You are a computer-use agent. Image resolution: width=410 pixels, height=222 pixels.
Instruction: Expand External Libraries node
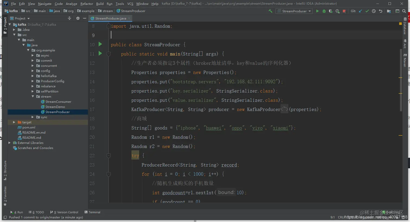point(9,143)
